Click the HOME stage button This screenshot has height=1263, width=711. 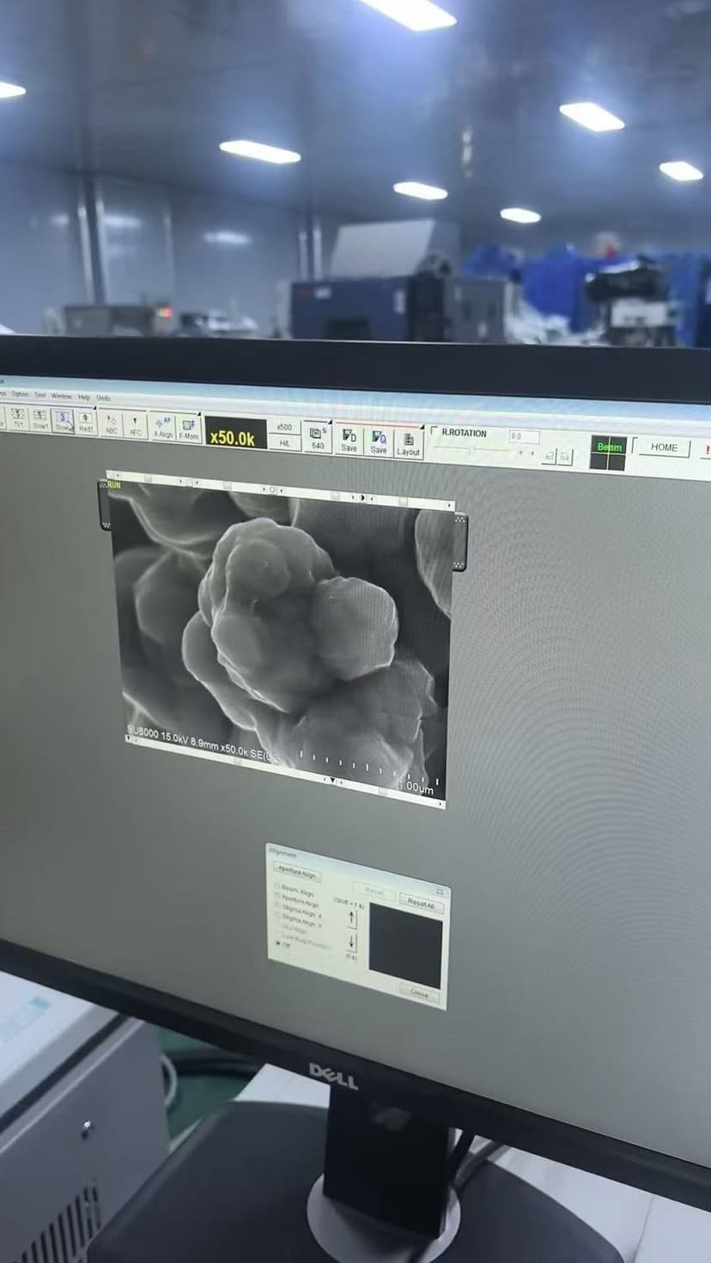[x=664, y=446]
